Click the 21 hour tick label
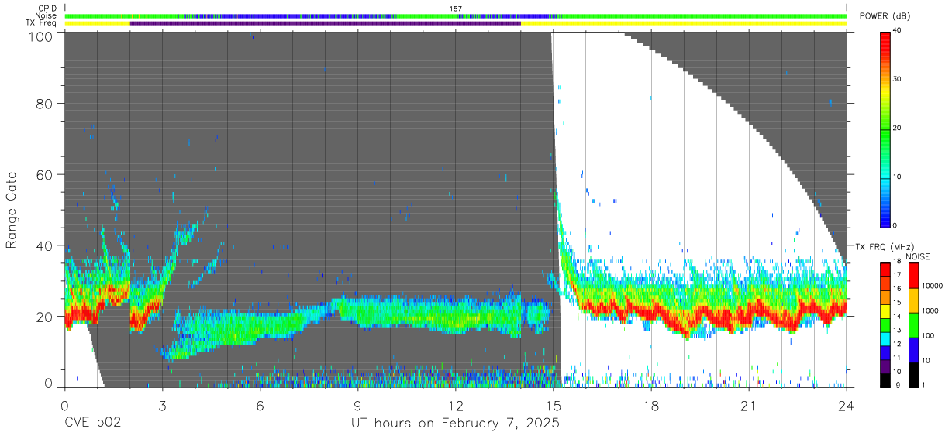The width and height of the screenshot is (952, 439). [749, 406]
